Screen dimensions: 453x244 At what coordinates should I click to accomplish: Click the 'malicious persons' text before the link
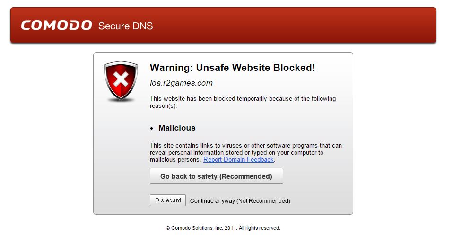(x=175, y=160)
